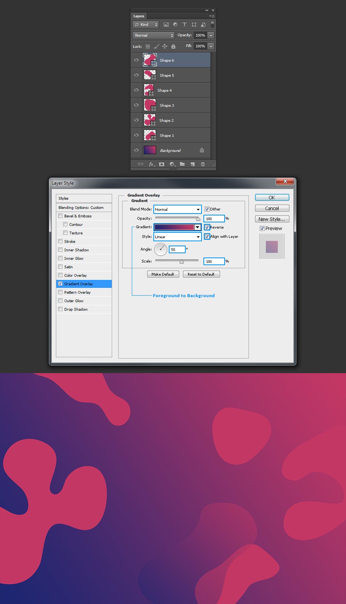Click the Make Default button
Image resolution: width=346 pixels, height=604 pixels.
pos(163,274)
